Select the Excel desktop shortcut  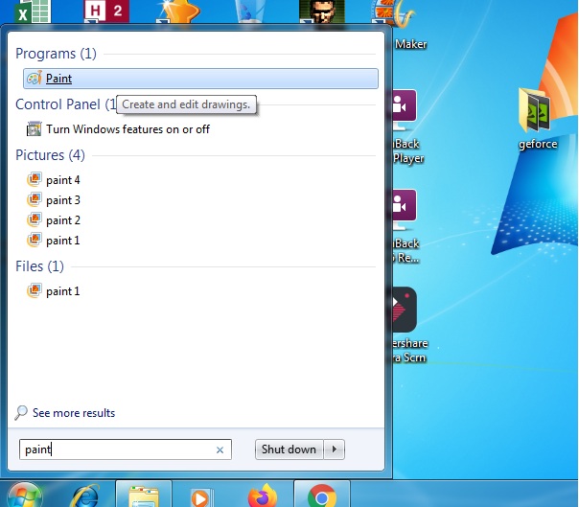(33, 12)
